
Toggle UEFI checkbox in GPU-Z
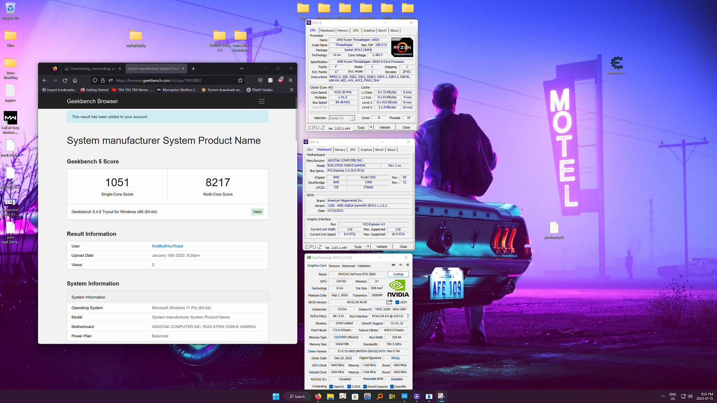coord(397,302)
